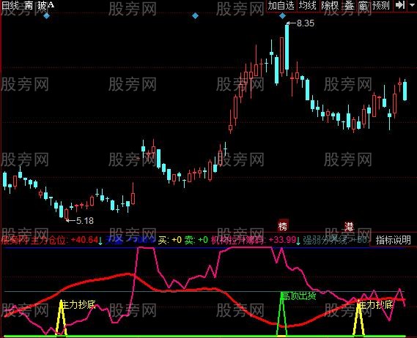Click the 港 marker icon
This screenshot has height=338, width=417.
349,226
